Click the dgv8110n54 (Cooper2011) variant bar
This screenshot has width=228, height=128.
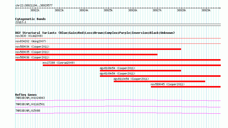(x=159, y=81)
